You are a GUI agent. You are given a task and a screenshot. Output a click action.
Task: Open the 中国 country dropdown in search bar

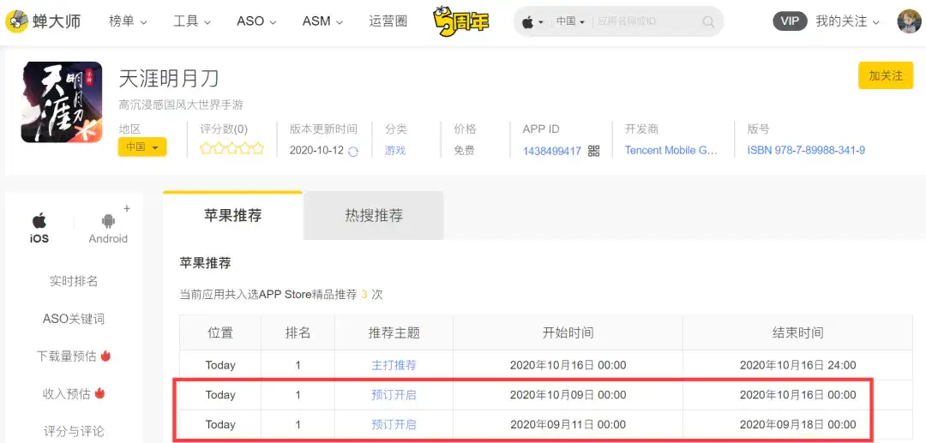[570, 21]
